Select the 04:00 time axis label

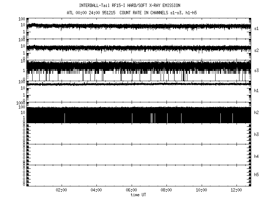click(x=96, y=190)
